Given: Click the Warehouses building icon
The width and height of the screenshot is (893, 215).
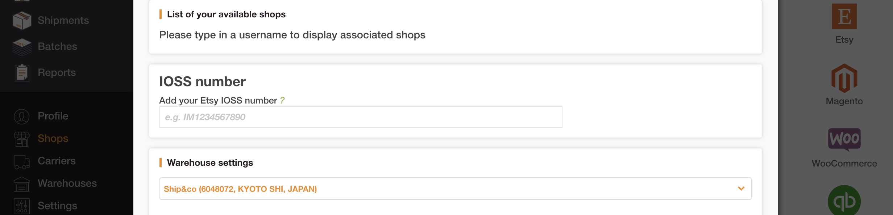Looking at the screenshot, I should pyautogui.click(x=22, y=184).
